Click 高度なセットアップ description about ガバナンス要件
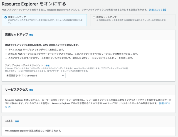178x137 pixels. click(131, 20)
